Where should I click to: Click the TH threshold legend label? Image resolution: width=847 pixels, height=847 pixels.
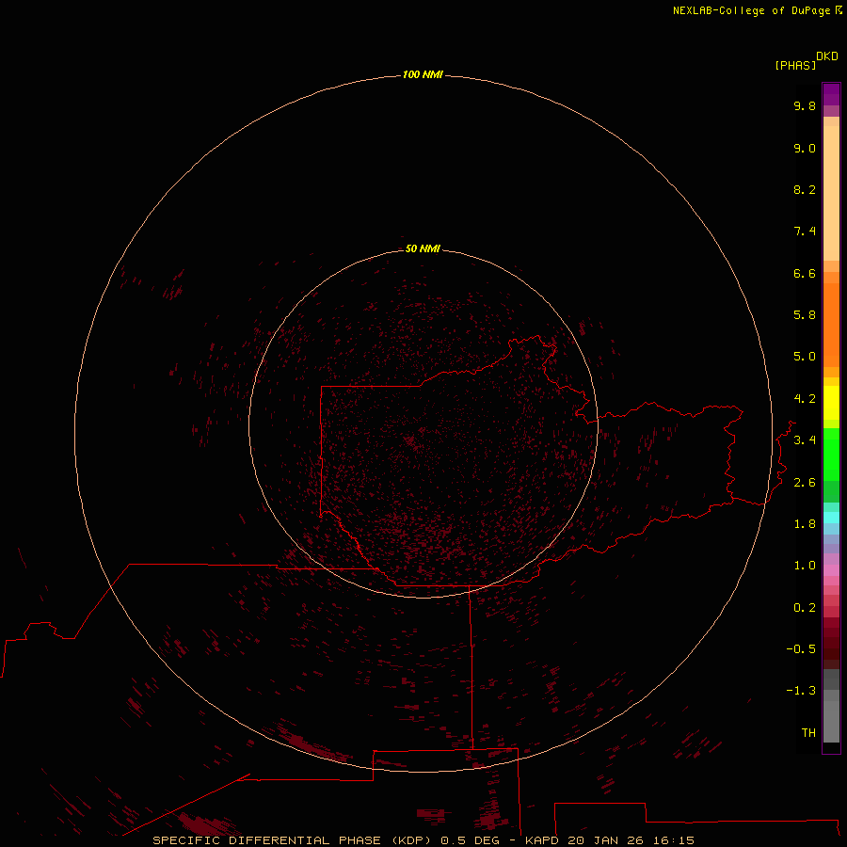click(x=808, y=732)
